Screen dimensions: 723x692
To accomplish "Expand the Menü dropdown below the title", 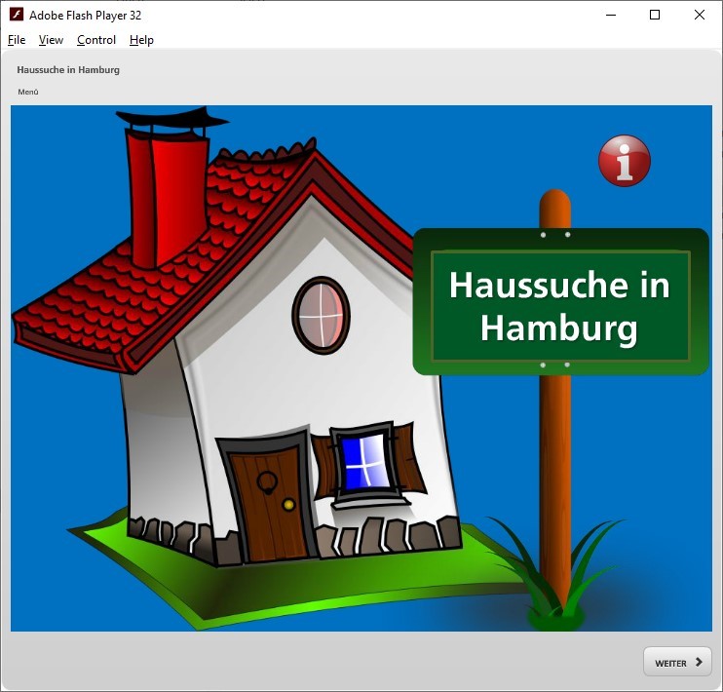I will click(28, 92).
